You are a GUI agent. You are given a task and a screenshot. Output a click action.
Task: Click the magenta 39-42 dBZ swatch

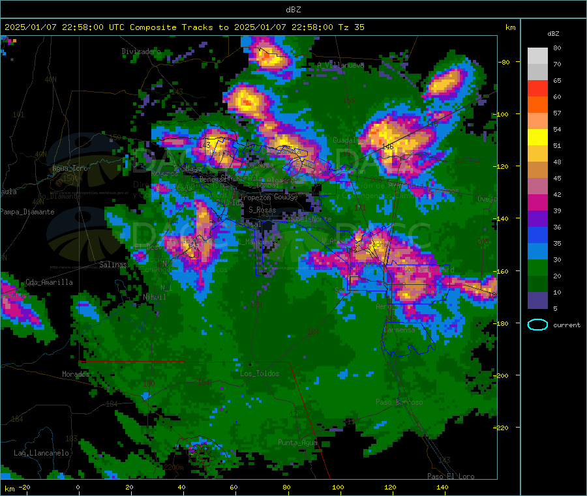point(537,202)
